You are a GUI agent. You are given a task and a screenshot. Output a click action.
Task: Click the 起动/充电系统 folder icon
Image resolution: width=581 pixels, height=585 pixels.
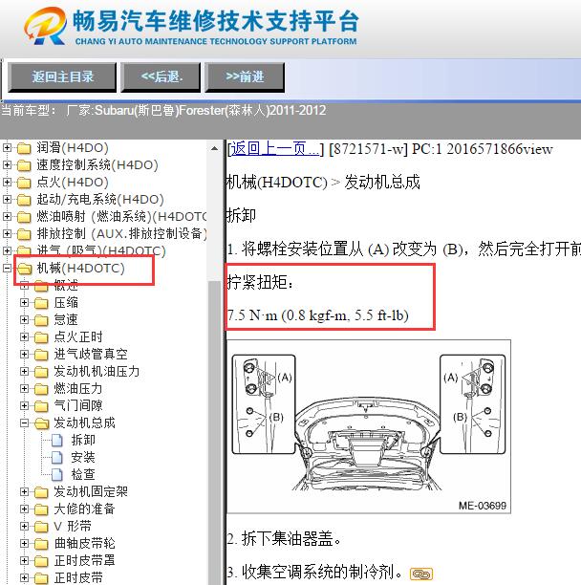[x=24, y=200]
